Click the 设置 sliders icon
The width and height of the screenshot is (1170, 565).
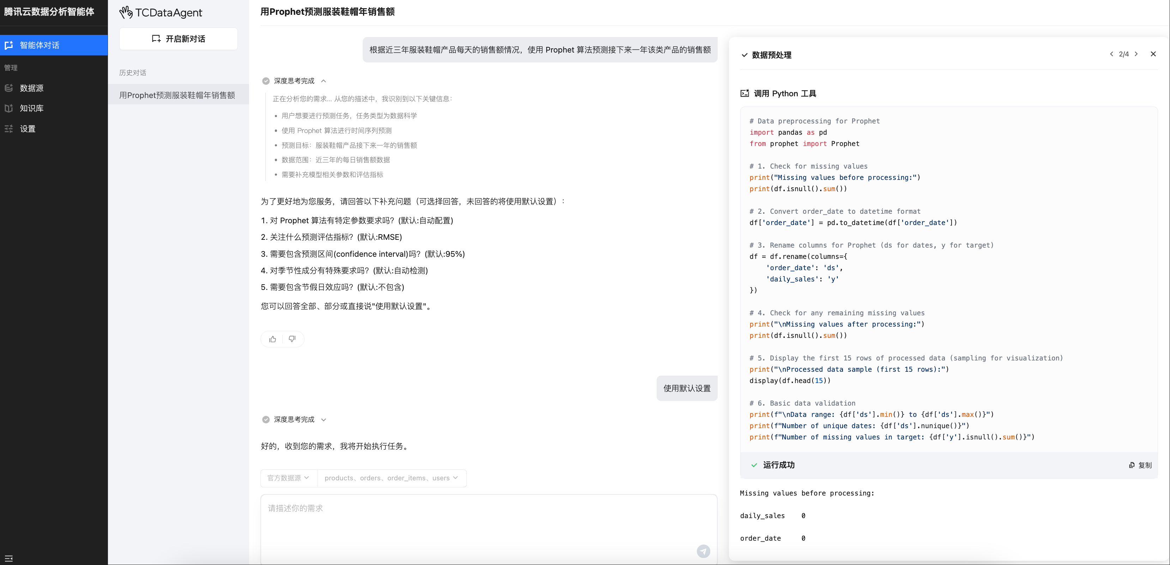[8, 128]
